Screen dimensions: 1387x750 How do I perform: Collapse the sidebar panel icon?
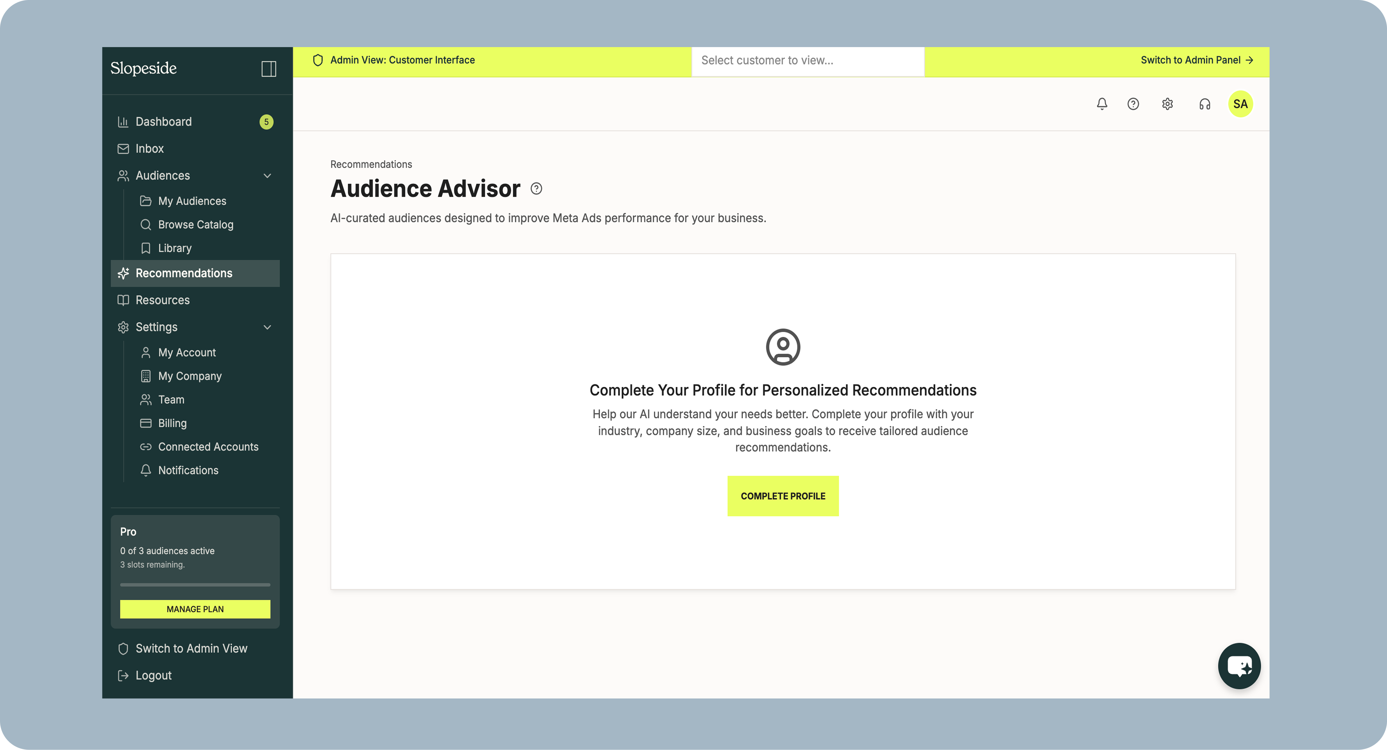[269, 68]
